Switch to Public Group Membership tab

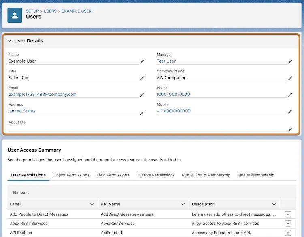pos(206,175)
